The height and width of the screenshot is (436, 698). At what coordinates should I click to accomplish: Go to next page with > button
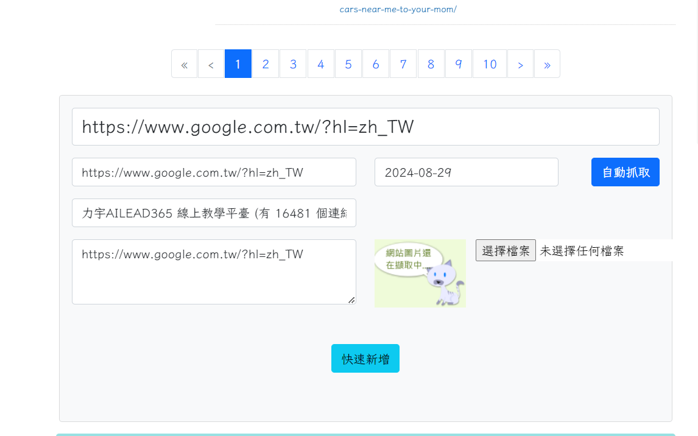click(520, 64)
